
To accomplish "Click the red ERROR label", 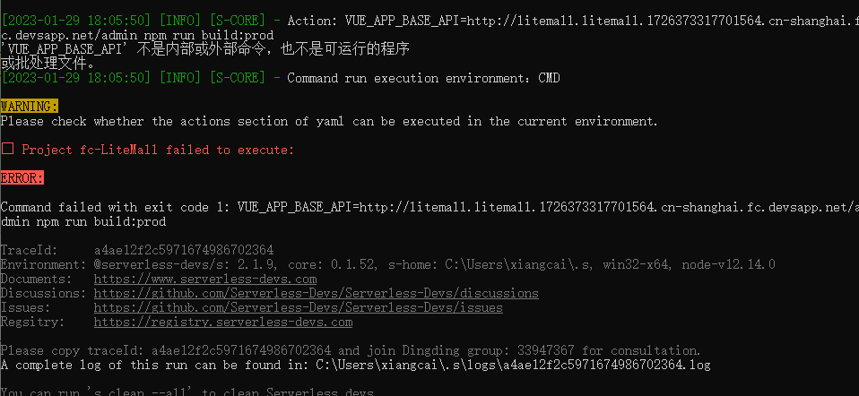I will pyautogui.click(x=22, y=178).
